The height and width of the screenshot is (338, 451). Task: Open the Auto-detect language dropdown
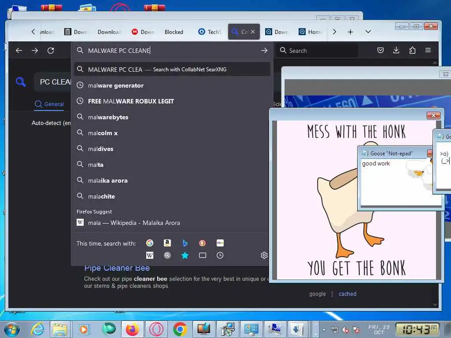[51, 123]
